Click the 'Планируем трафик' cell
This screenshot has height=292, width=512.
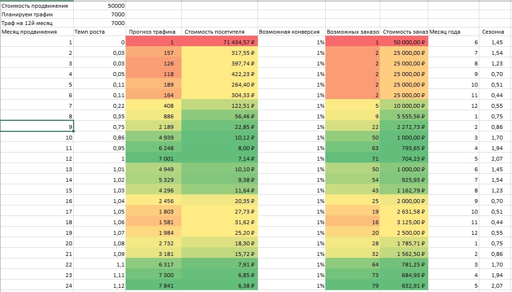37,14
